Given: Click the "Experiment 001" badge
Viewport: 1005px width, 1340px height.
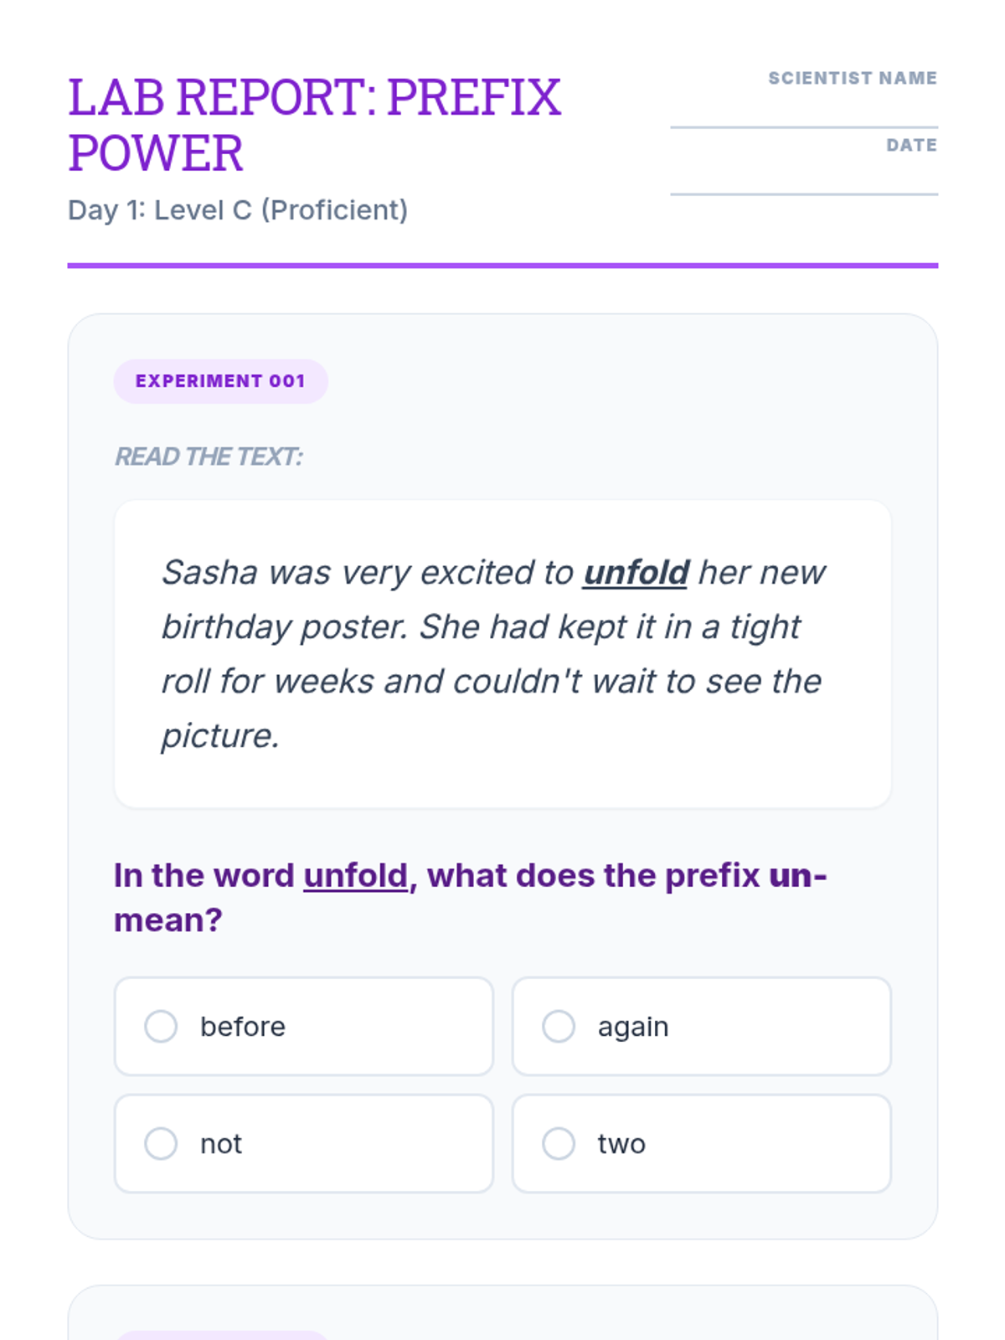Looking at the screenshot, I should (220, 381).
